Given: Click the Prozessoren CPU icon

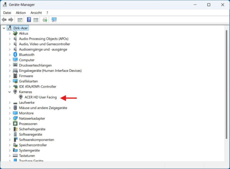Looking at the screenshot, I should [x=15, y=124].
